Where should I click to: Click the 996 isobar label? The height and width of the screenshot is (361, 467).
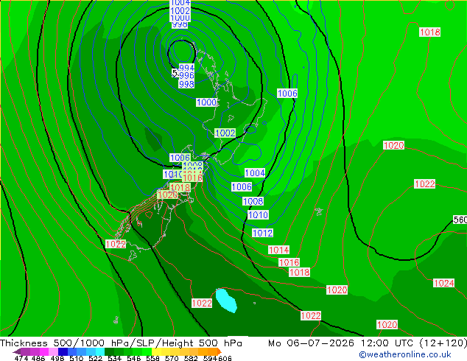[187, 76]
